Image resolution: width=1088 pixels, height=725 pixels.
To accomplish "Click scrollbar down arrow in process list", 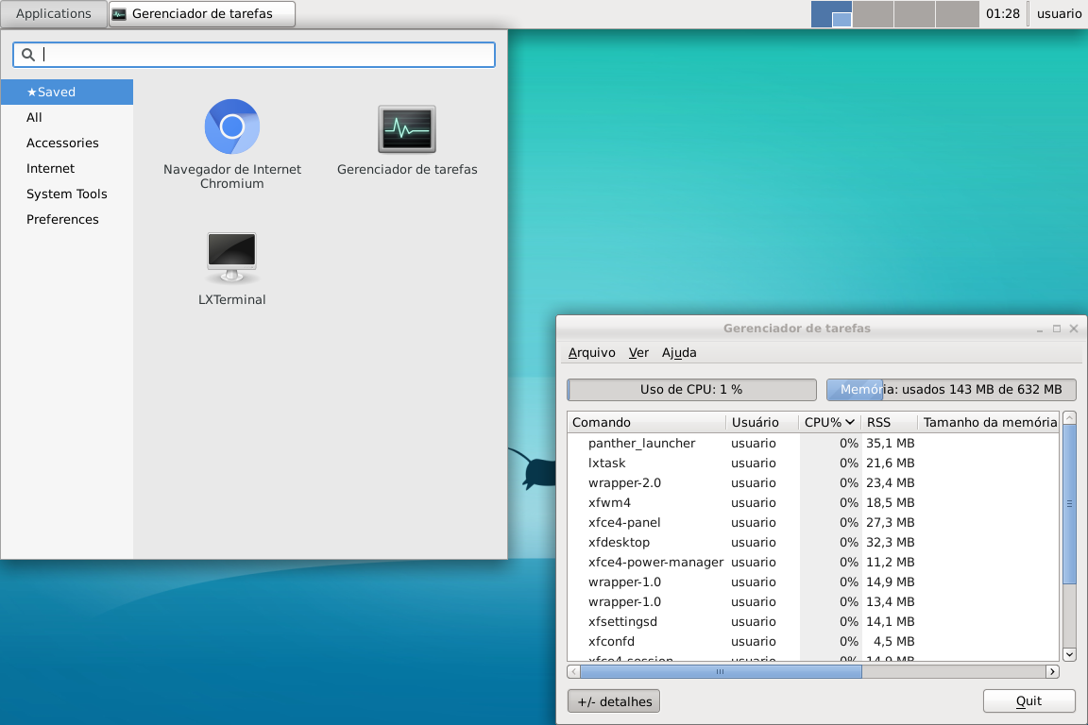I will (1069, 653).
